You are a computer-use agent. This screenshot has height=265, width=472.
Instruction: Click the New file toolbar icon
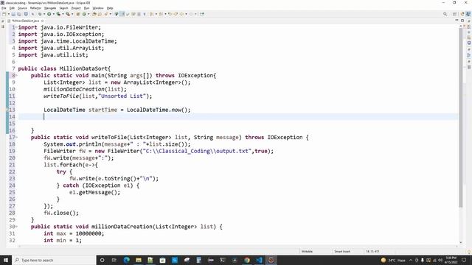[x=4, y=14]
